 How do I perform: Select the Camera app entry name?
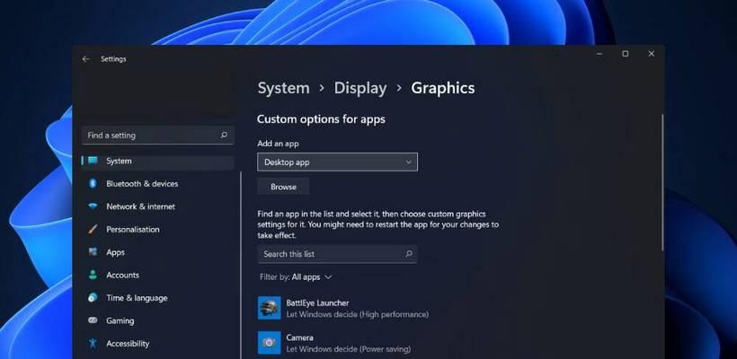(299, 337)
